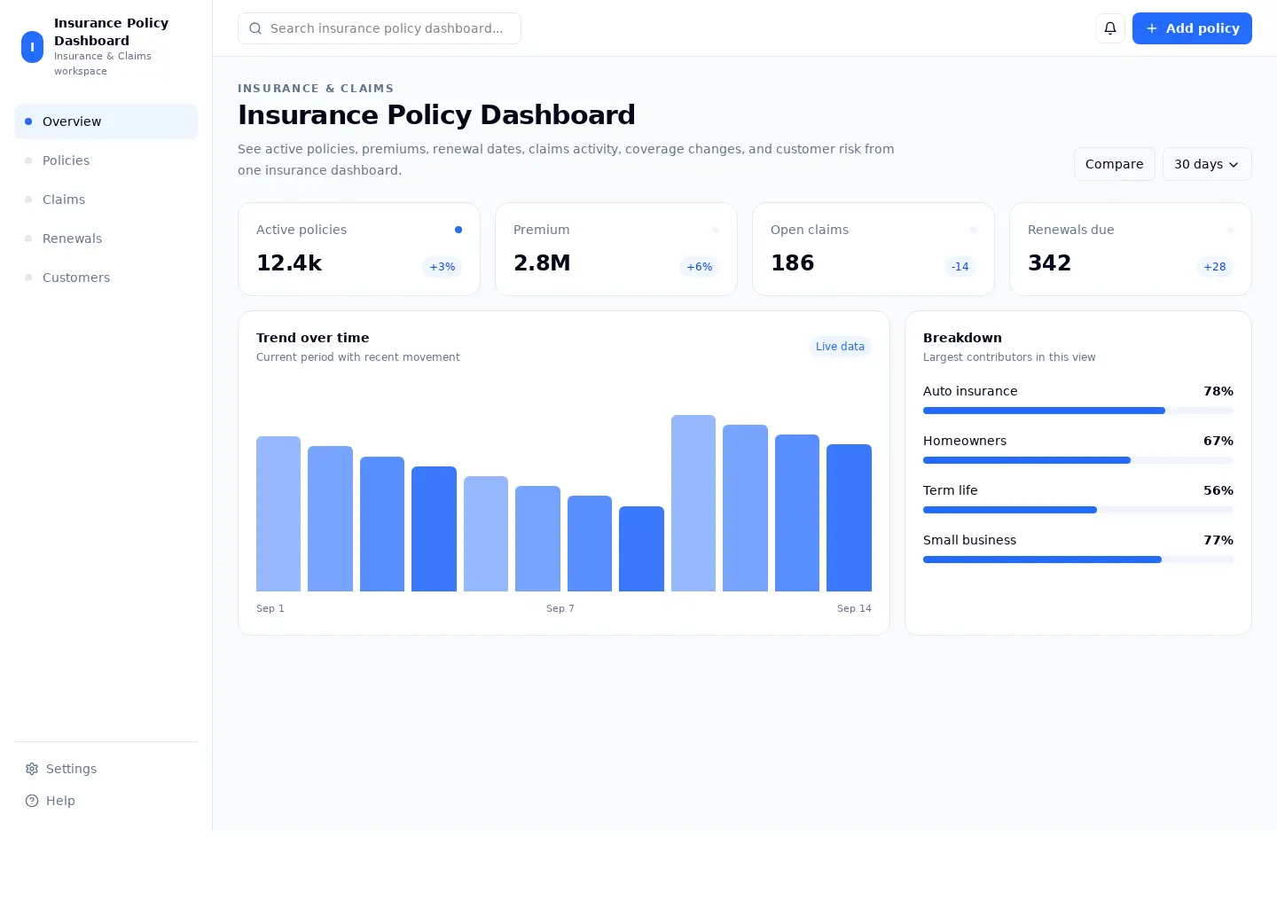Click the +6% change badge
This screenshot has width=1277, height=908.
699,267
